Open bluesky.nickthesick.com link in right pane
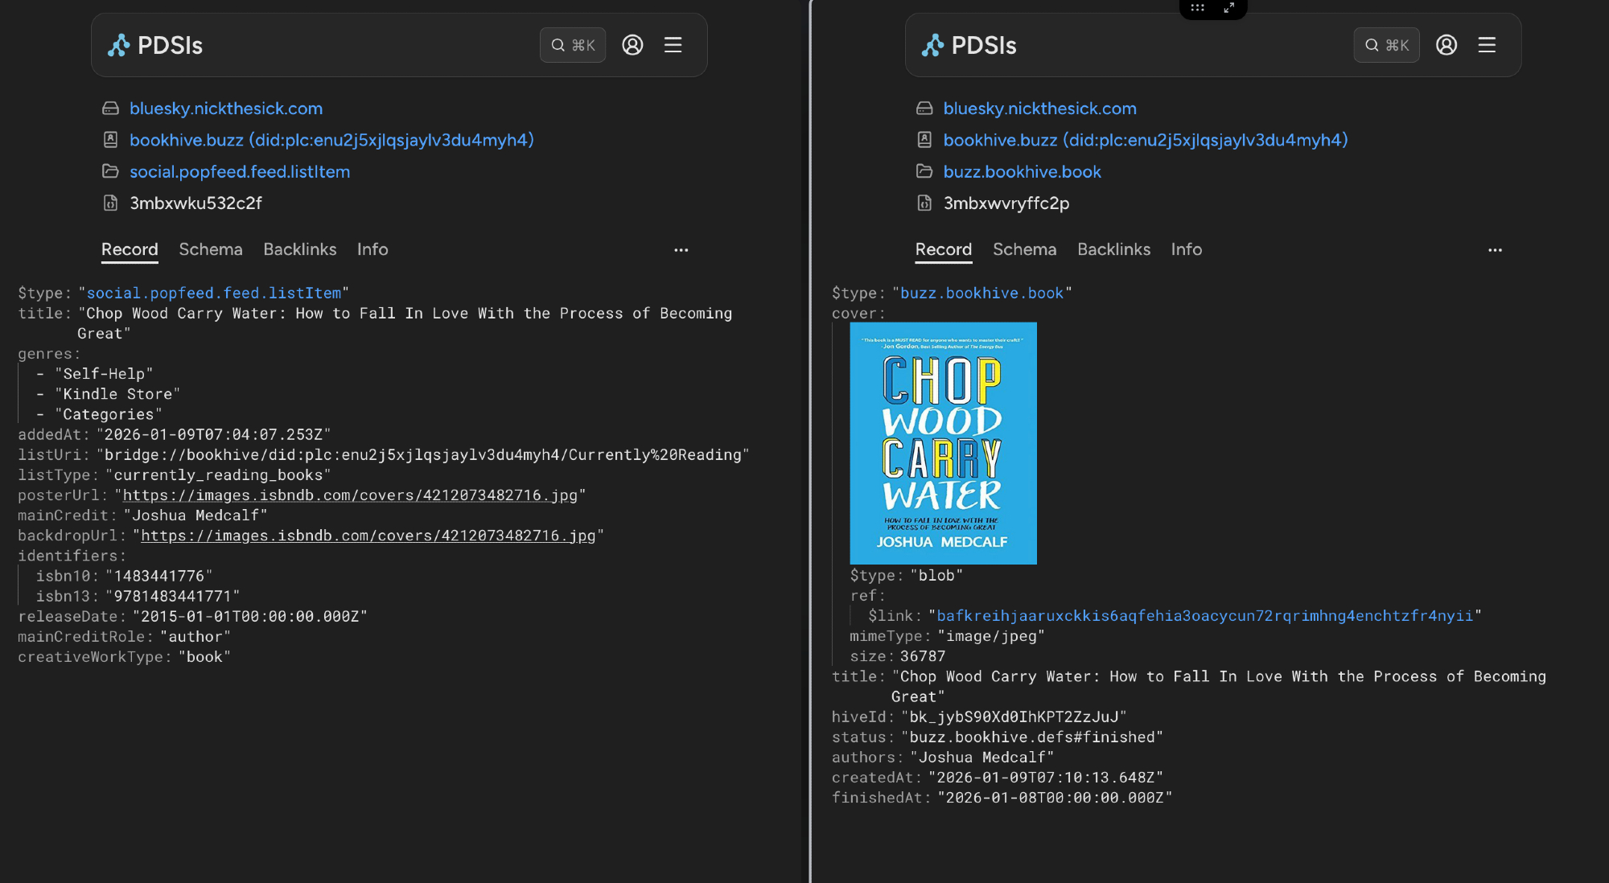 coord(1039,109)
